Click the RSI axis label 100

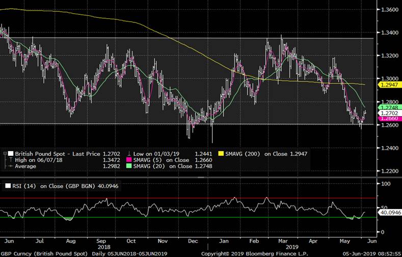click(x=386, y=184)
